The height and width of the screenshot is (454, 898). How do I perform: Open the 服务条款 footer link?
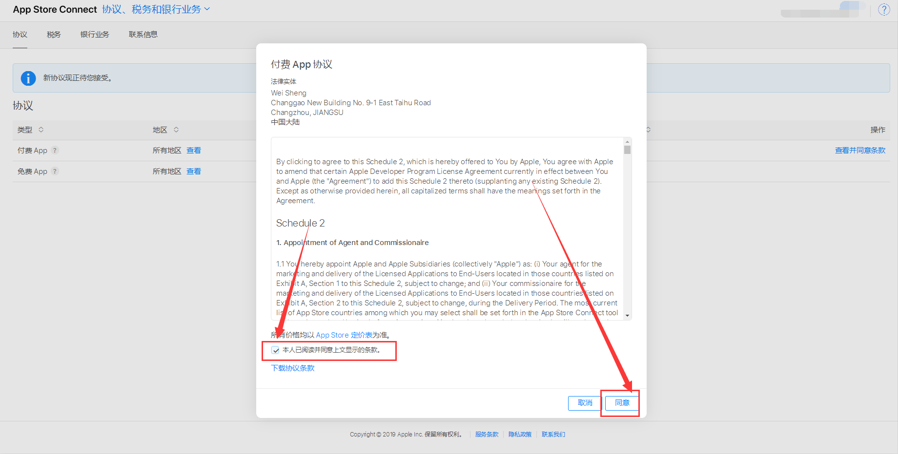click(487, 435)
